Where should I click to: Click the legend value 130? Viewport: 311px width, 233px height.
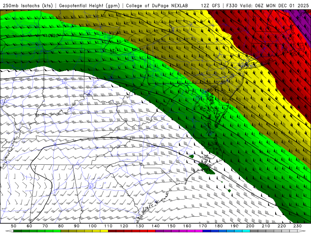140,226
